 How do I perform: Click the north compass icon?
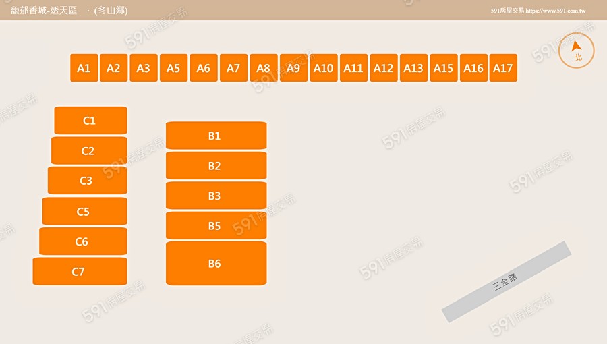577,51
